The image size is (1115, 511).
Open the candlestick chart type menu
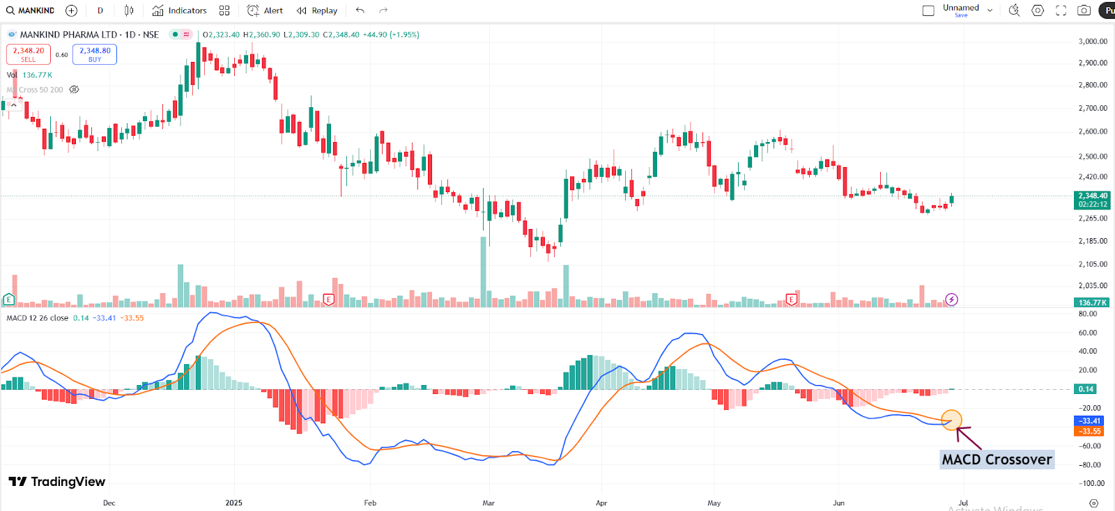129,10
